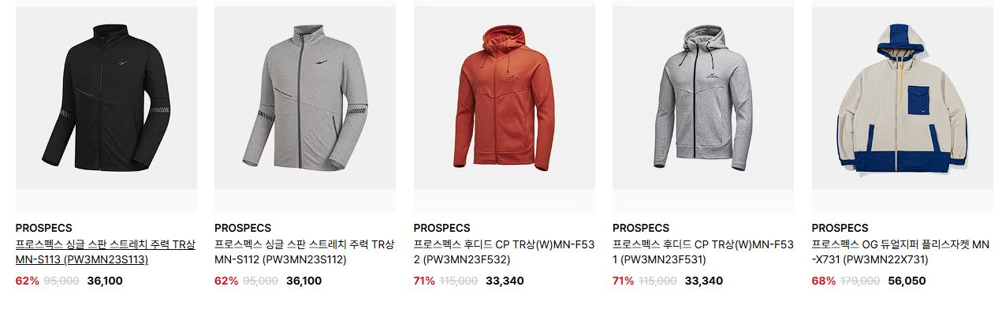Screen dimensions: 1002x309
Task: Click the 56,050 price of the fleece jacket
Action: (x=906, y=281)
